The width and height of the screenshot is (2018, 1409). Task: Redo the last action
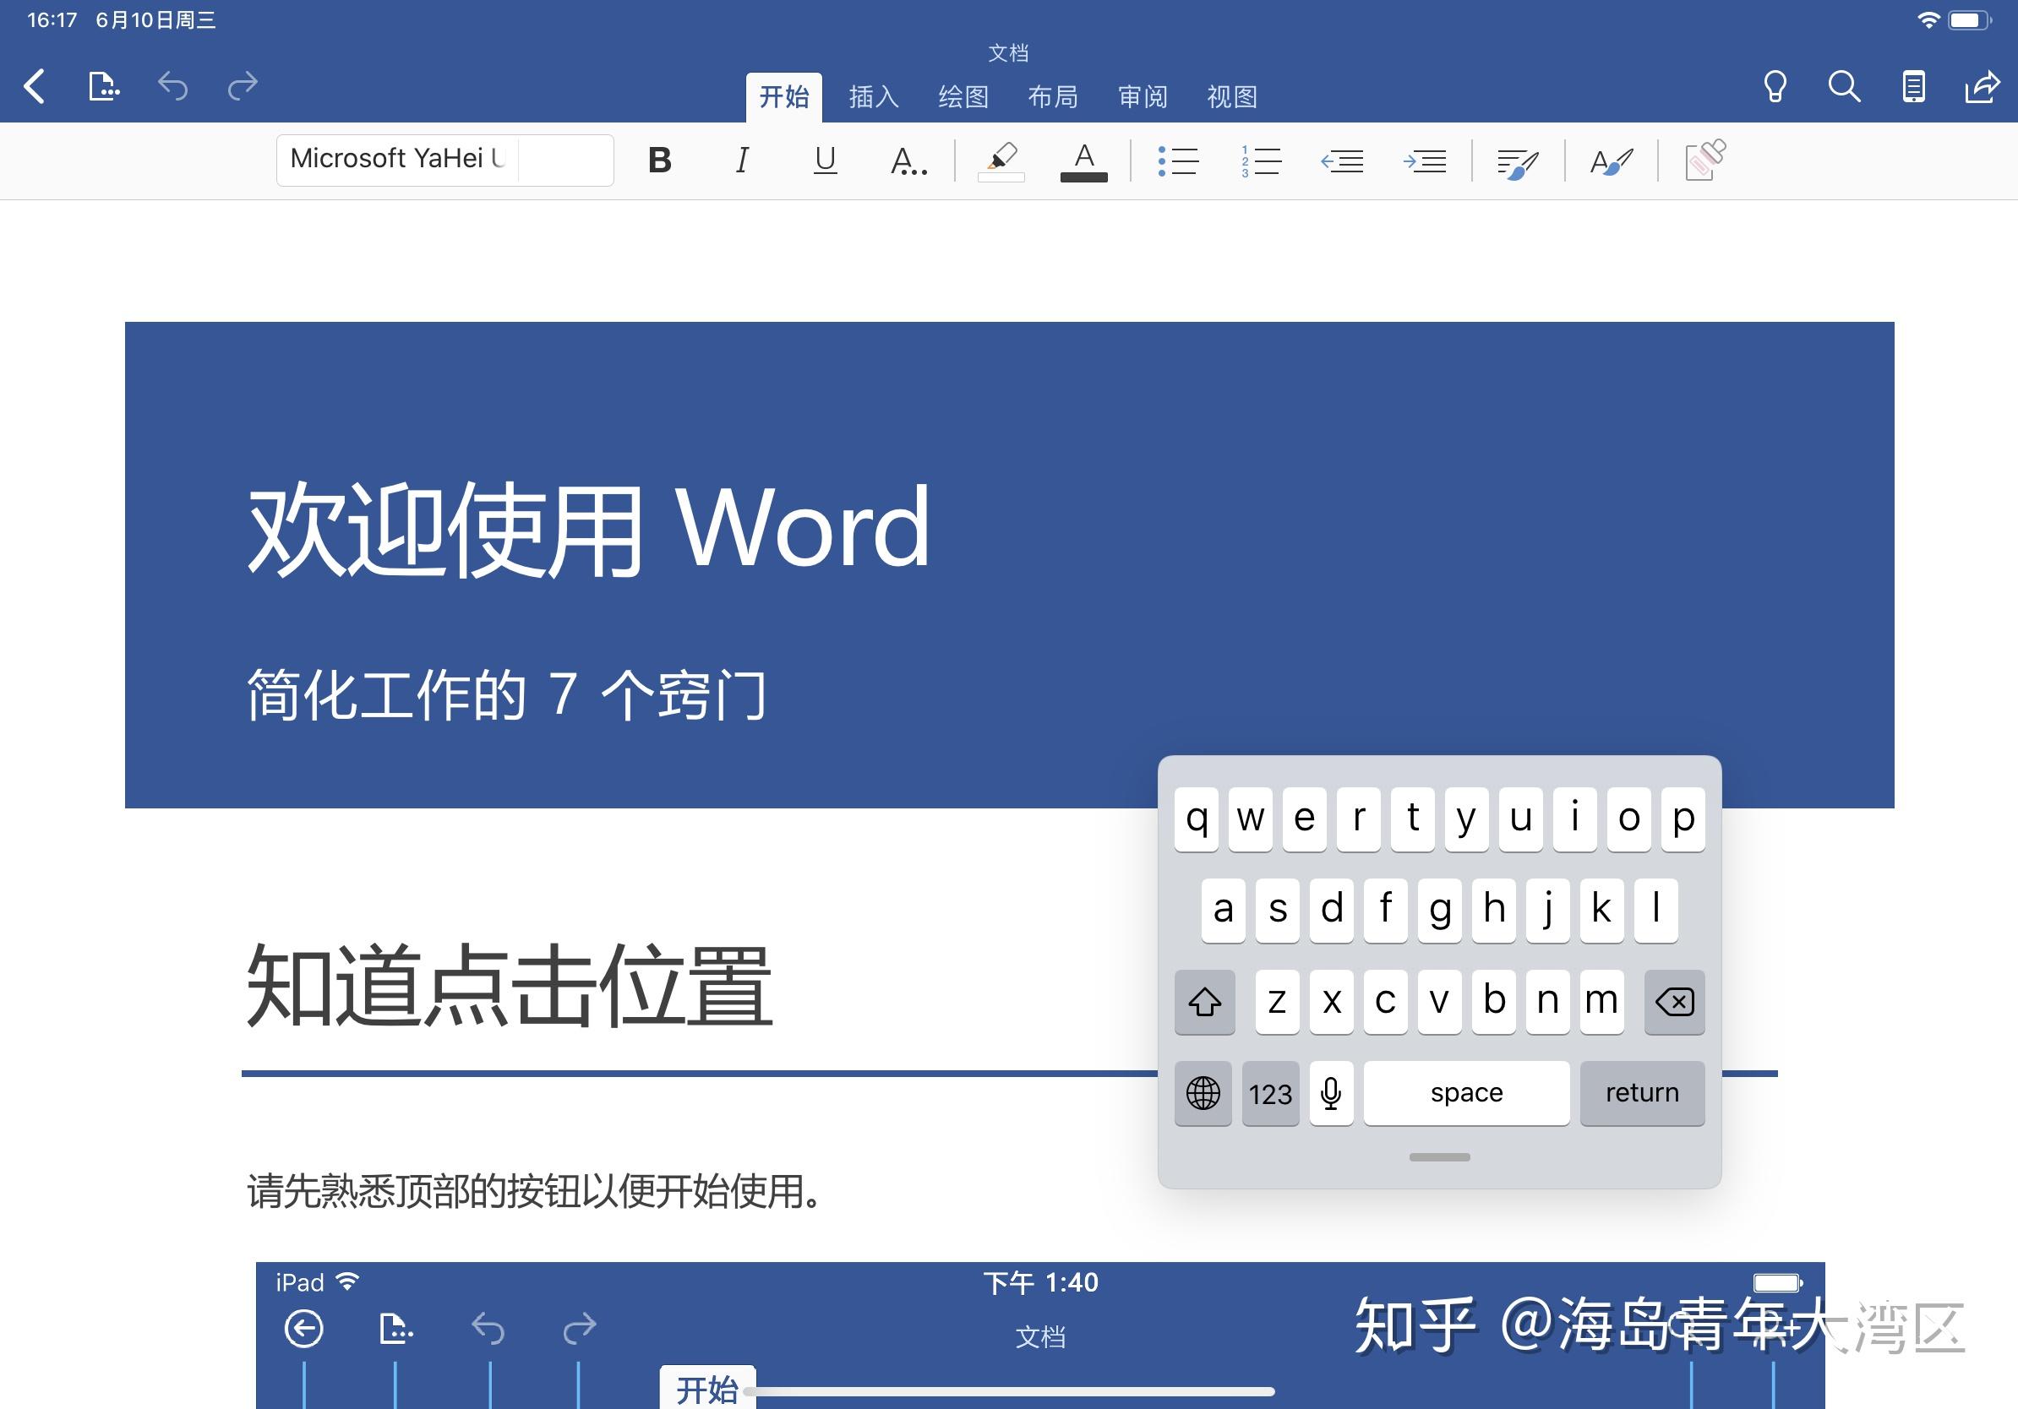[x=243, y=86]
